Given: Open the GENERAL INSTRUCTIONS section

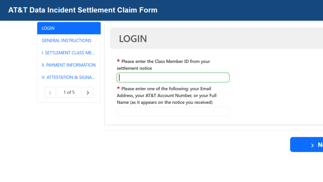Looking at the screenshot, I should pos(66,40).
